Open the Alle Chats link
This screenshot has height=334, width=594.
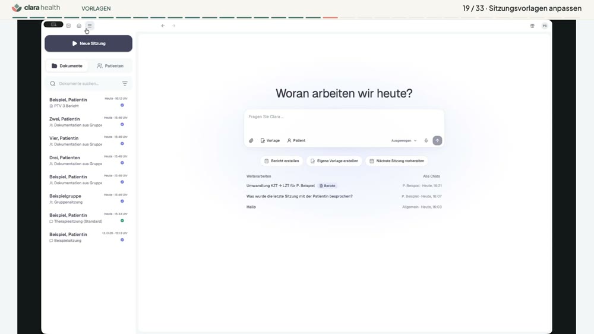point(431,177)
